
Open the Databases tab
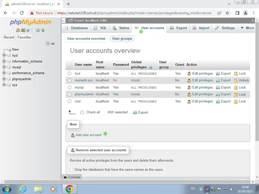76,28
